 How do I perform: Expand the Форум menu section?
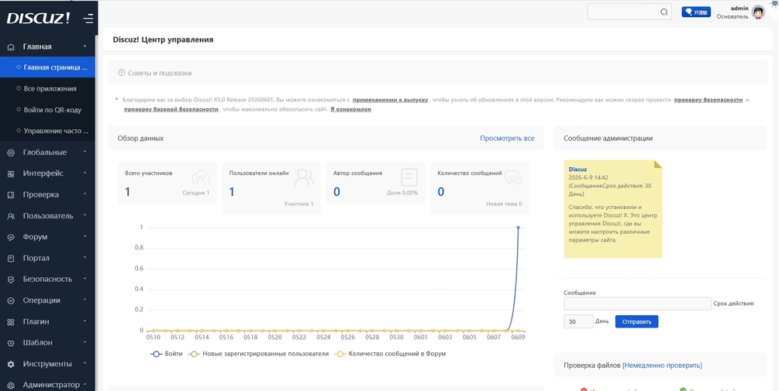point(47,237)
